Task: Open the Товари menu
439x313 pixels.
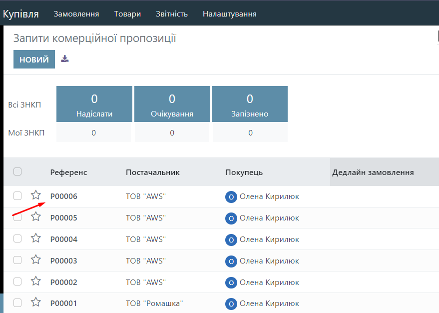Action: click(x=127, y=14)
